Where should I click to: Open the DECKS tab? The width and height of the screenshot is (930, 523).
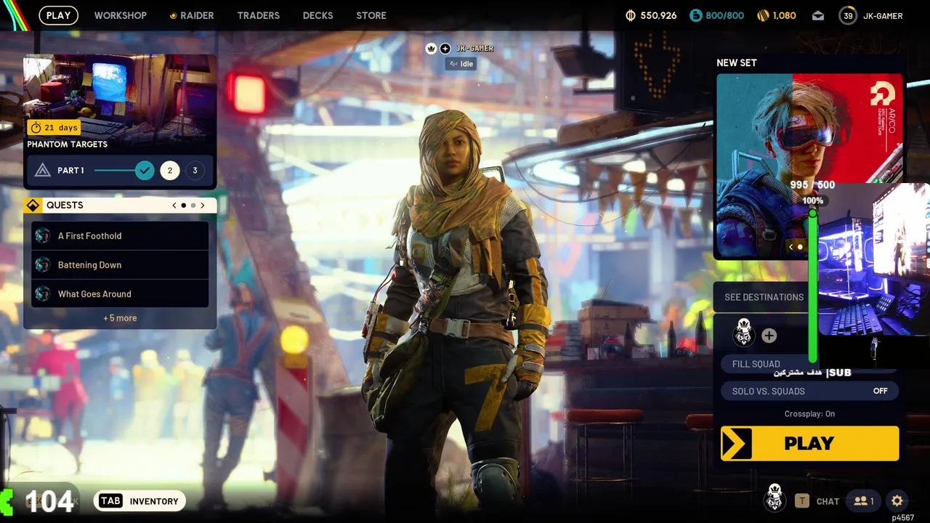coord(318,15)
